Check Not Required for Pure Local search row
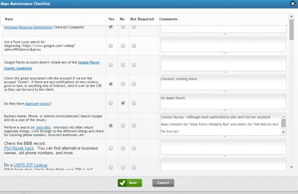298x194 pixels. 134,46
